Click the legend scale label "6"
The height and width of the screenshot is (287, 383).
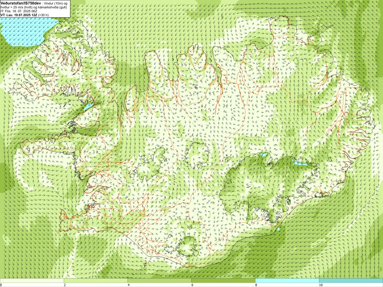coord(192,285)
